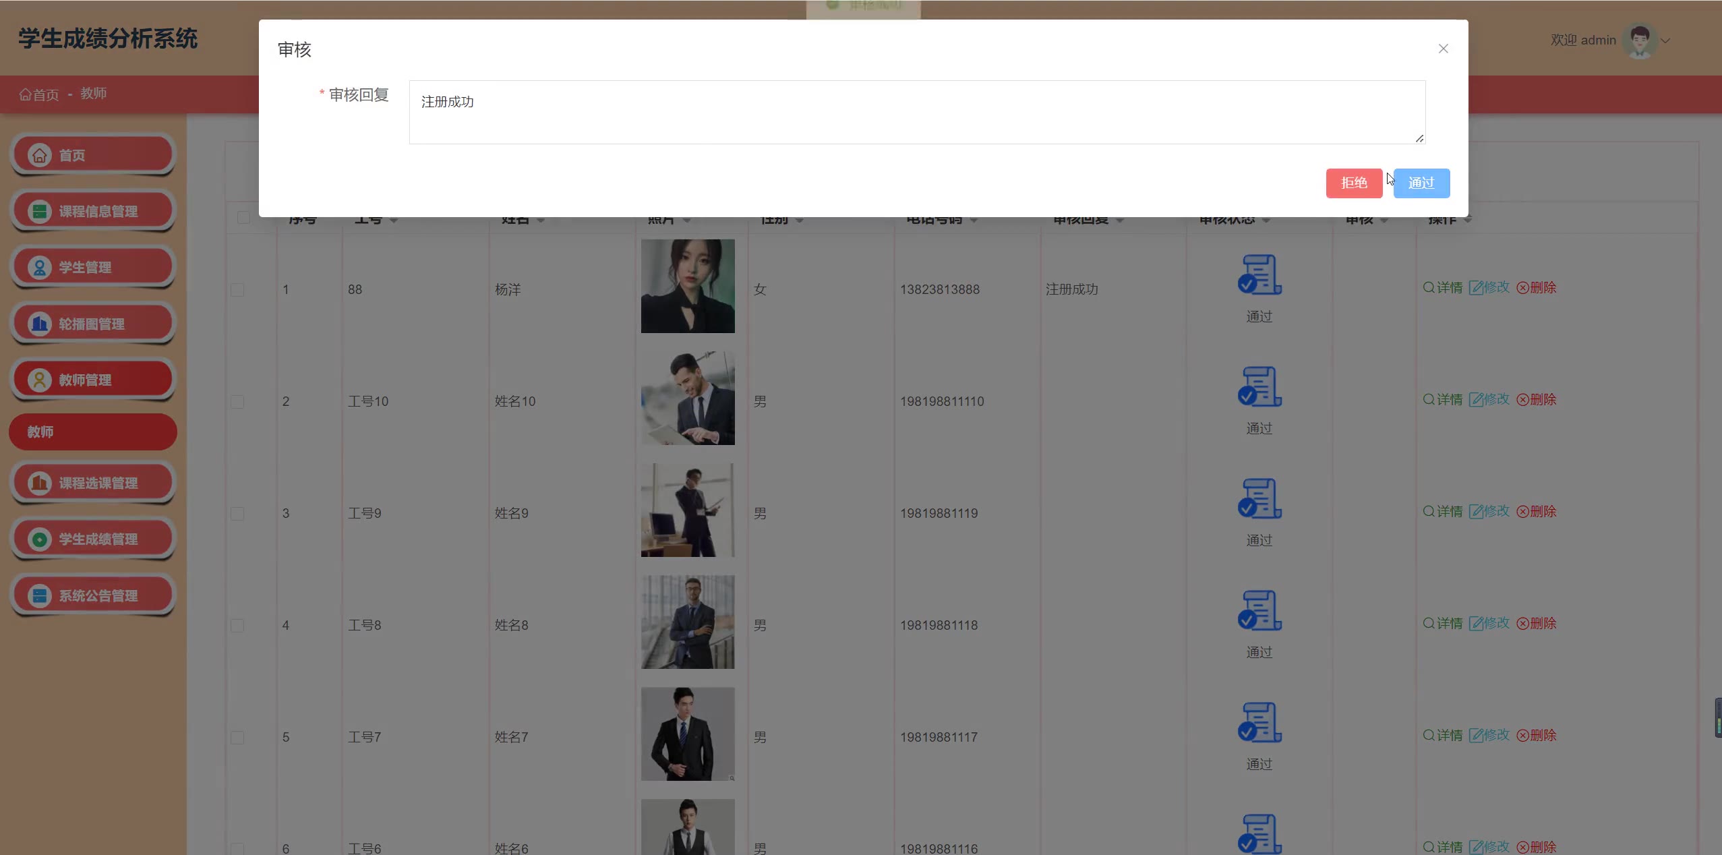Close the 审核 dialog with X
1722x855 pixels.
tap(1443, 49)
